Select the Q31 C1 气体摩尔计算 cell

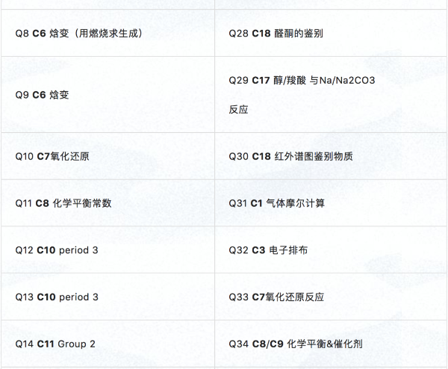(277, 203)
